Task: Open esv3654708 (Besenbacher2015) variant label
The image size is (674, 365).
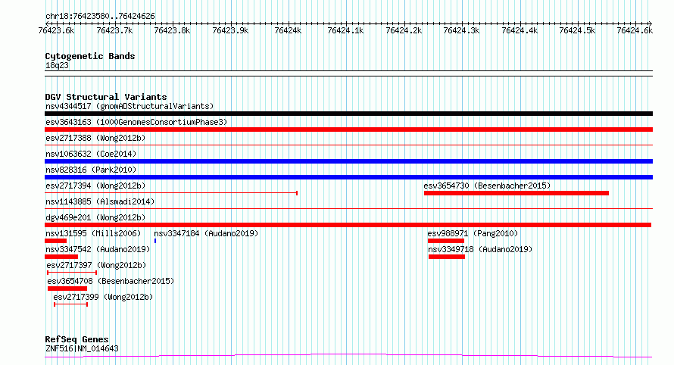Action: [111, 281]
